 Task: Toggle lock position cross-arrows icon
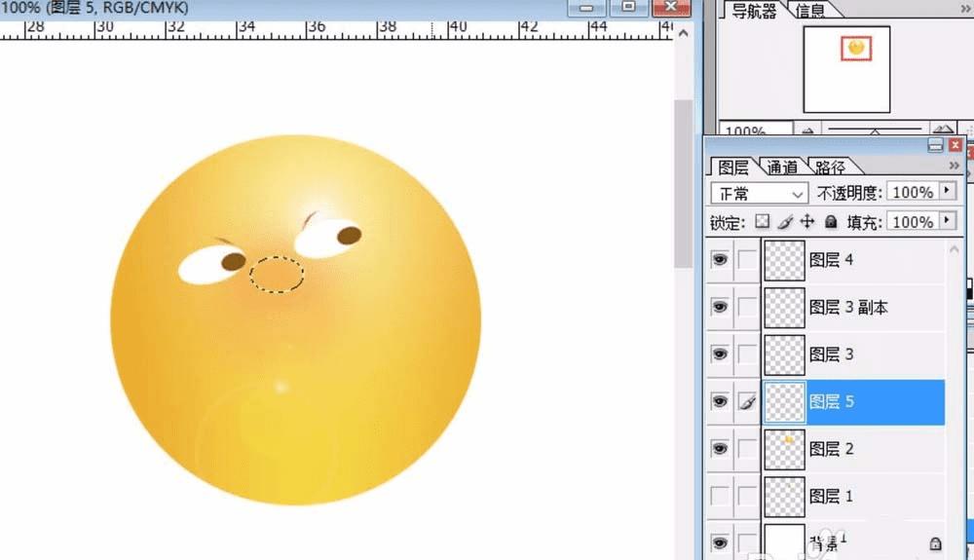(x=806, y=222)
